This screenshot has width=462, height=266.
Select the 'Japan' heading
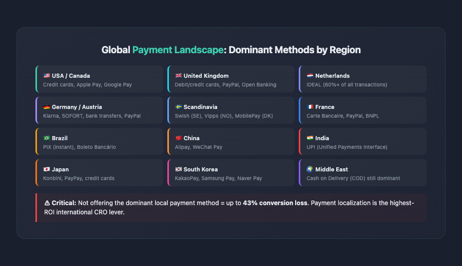(x=60, y=169)
